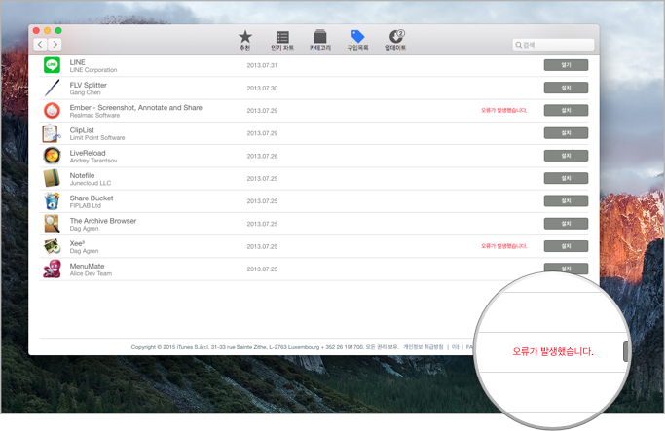This screenshot has height=431, width=665.
Task: Click the Xee³ app icon
Action: (x=52, y=246)
